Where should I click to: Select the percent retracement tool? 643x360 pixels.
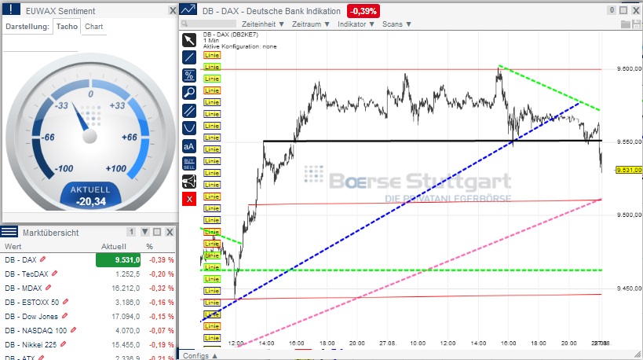point(189,75)
